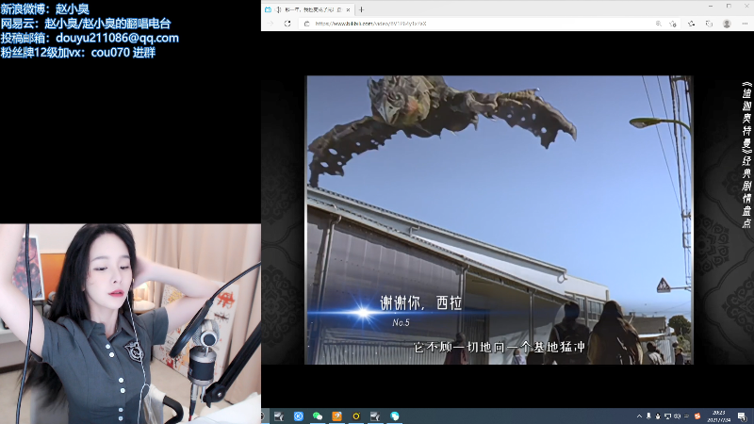Go forward to the next page
This screenshot has height=424, width=754.
tap(270, 24)
